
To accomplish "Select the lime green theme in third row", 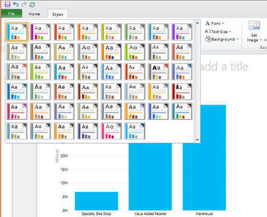I will [x=41, y=71].
